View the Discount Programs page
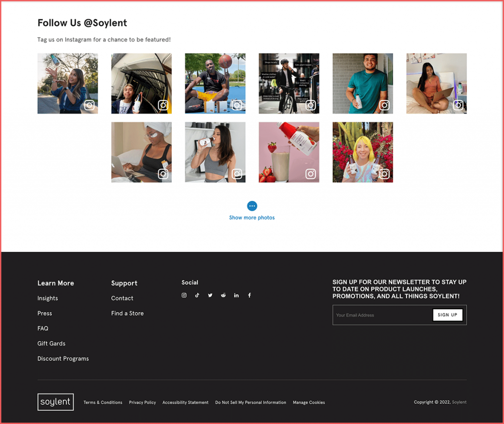 [x=63, y=359]
